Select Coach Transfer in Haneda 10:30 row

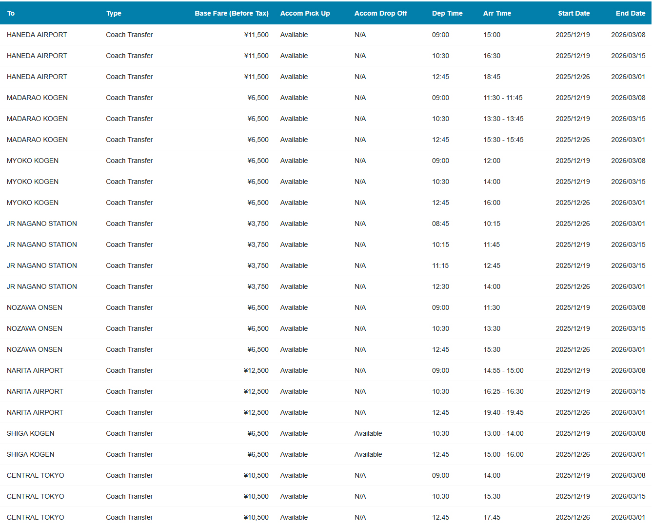tap(129, 56)
